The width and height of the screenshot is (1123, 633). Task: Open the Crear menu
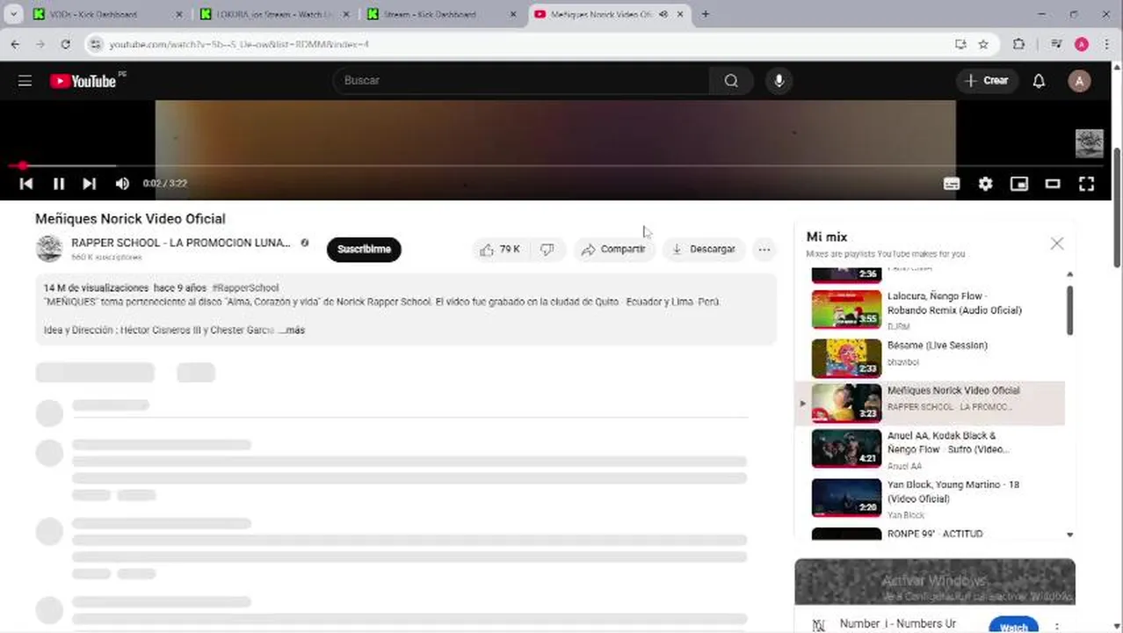987,81
